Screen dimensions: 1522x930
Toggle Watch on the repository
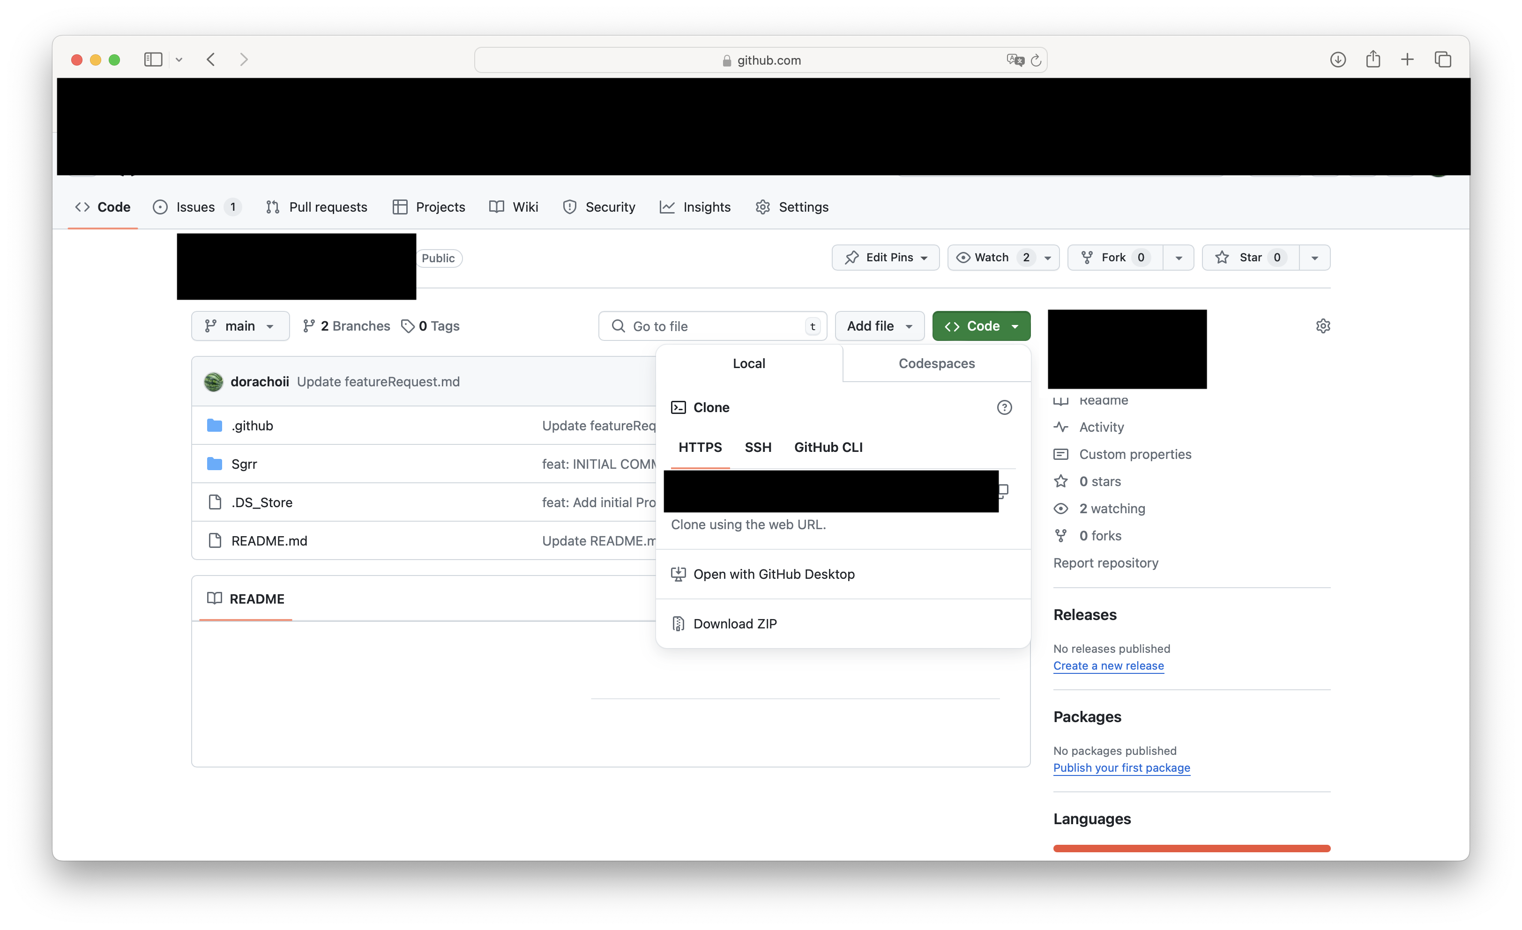(x=992, y=258)
